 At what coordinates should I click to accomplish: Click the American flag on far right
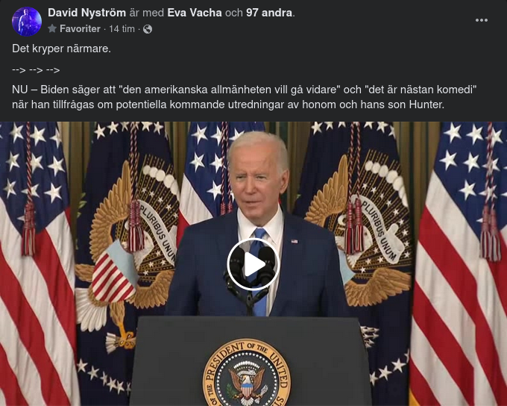click(459, 264)
